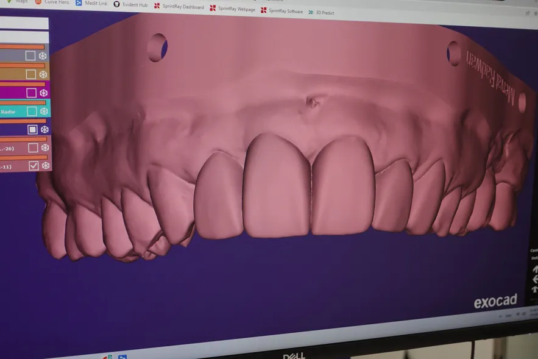
Task: Toggle the checkbox on the dark purple row
Action: (32, 129)
